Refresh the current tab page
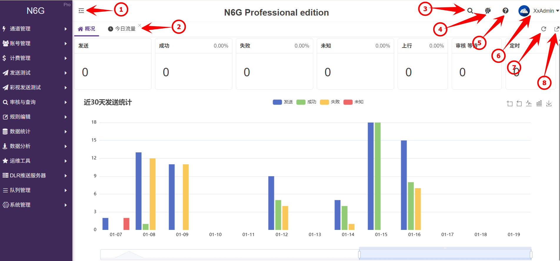 [544, 29]
